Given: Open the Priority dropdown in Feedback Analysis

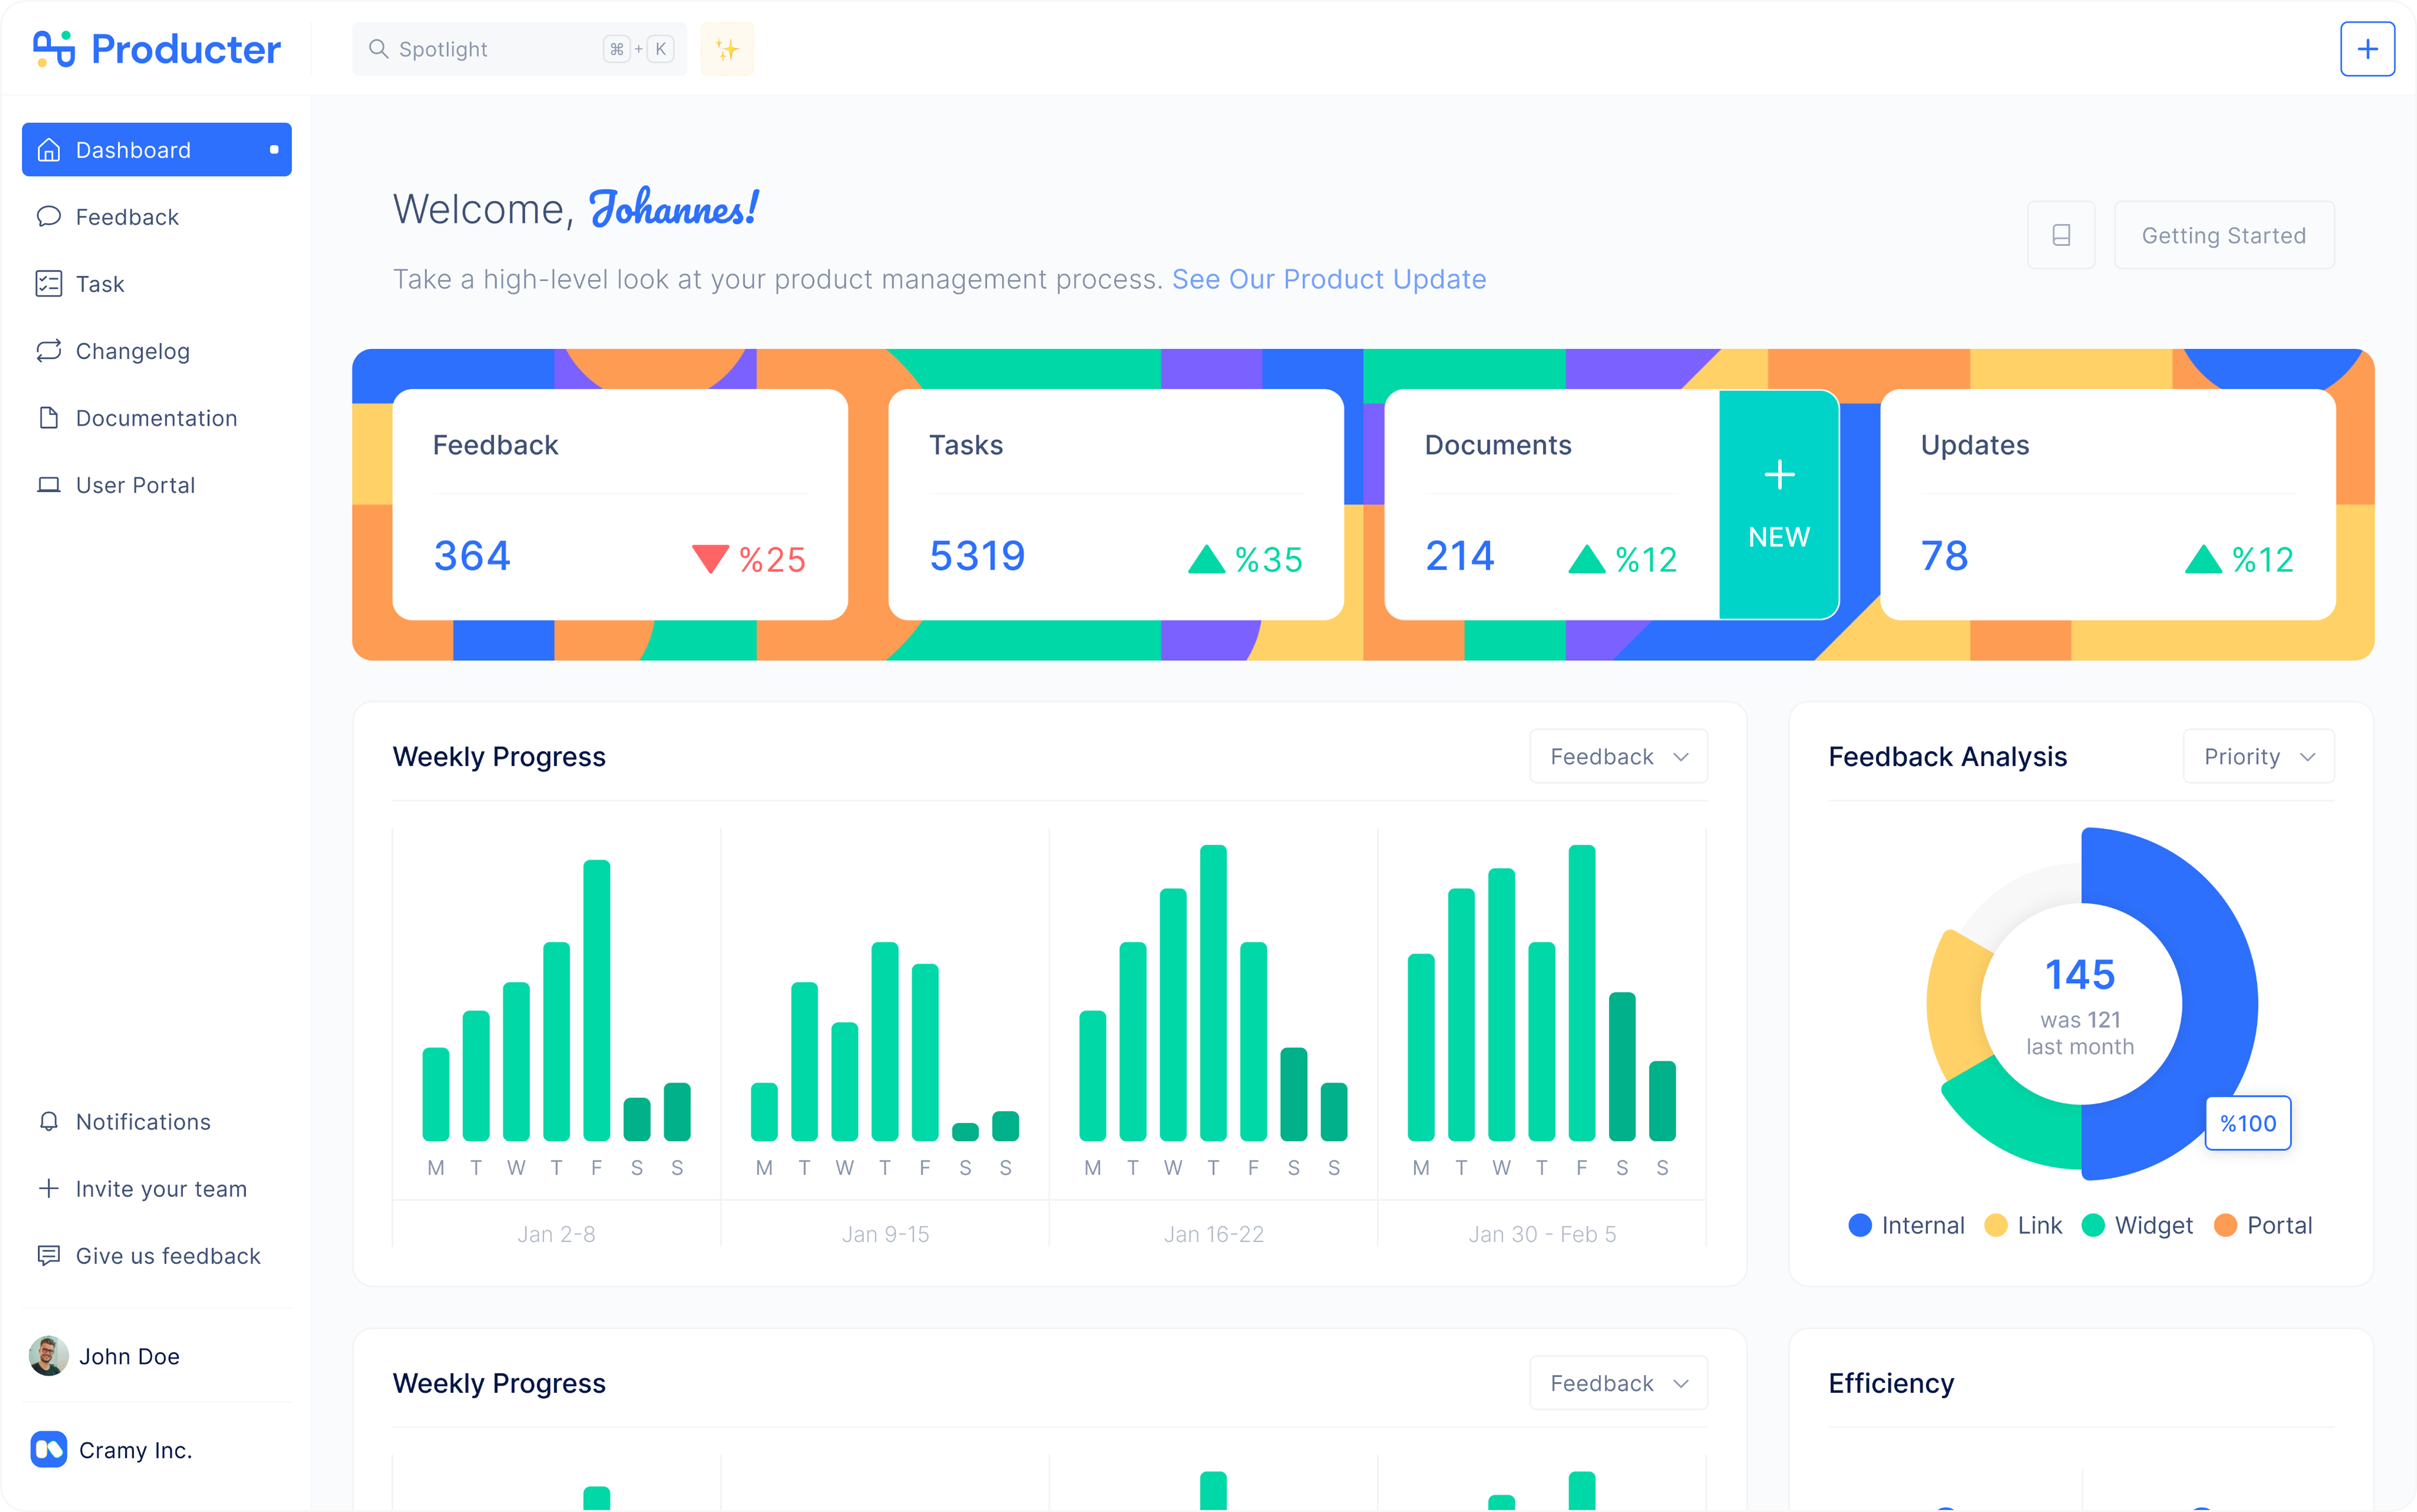Looking at the screenshot, I should tap(2258, 757).
